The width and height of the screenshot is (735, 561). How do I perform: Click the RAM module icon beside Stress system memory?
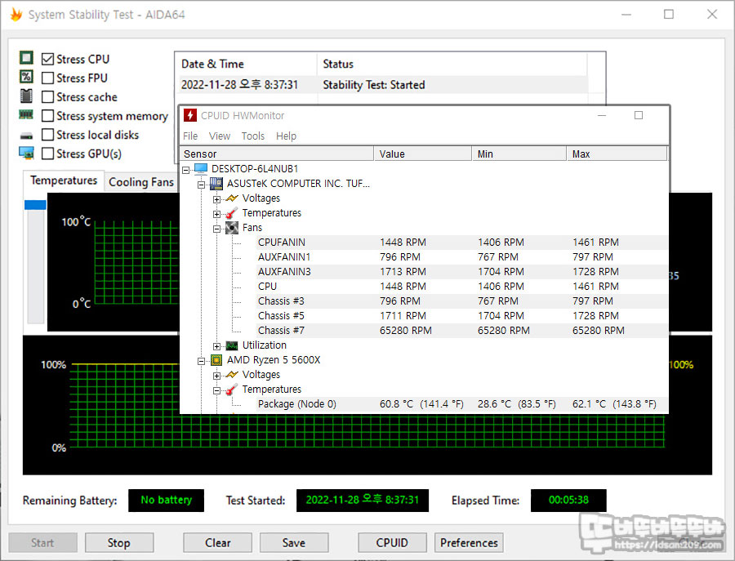click(26, 114)
